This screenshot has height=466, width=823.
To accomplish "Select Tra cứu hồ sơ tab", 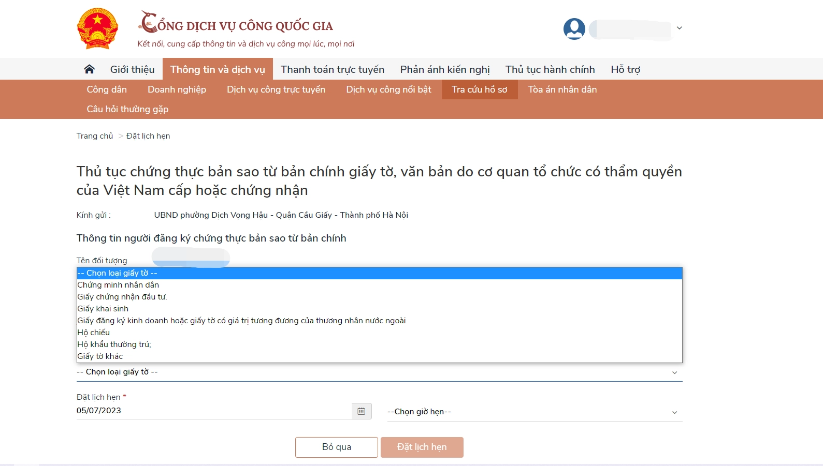I will click(480, 89).
